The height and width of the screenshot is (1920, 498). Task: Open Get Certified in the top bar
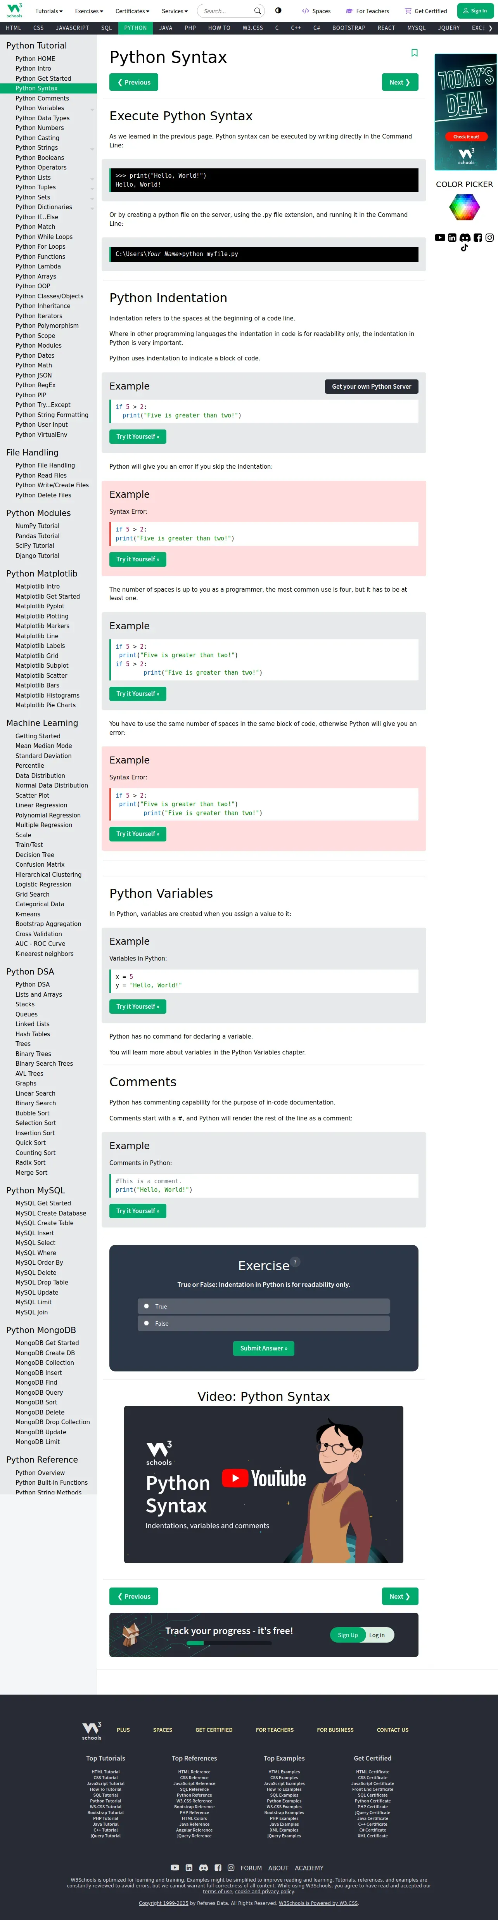[x=426, y=11]
